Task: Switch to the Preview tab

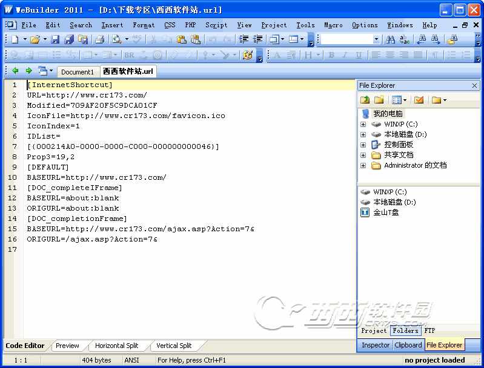Action: click(67, 346)
